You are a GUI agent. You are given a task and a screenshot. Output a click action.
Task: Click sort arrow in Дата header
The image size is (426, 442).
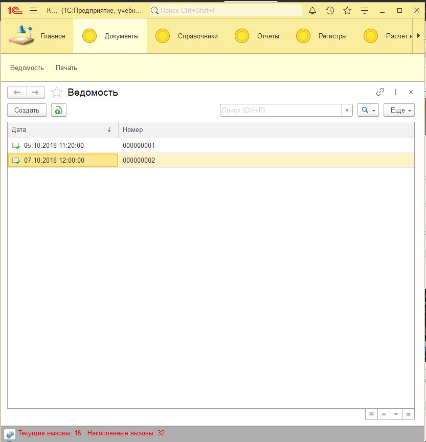109,129
